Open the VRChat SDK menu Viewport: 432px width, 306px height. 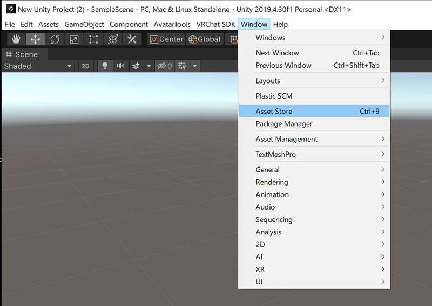coord(215,24)
